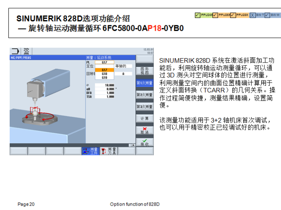Select the 第3次测量 softkey

point(144,107)
